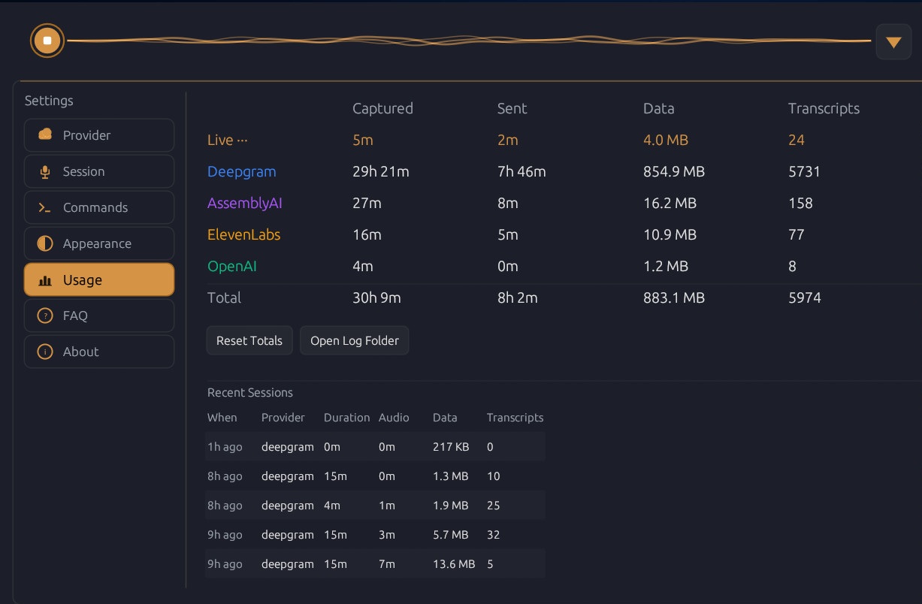Open the AssemblyAI provider link
The width and height of the screenshot is (922, 604).
pyautogui.click(x=245, y=203)
